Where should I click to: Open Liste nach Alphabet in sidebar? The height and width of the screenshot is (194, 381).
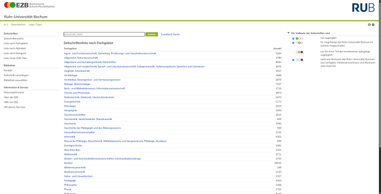point(15,48)
